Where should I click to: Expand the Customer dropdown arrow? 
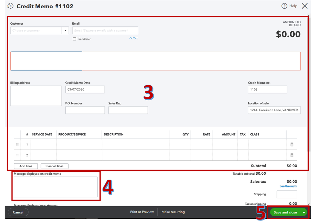pyautogui.click(x=65, y=30)
